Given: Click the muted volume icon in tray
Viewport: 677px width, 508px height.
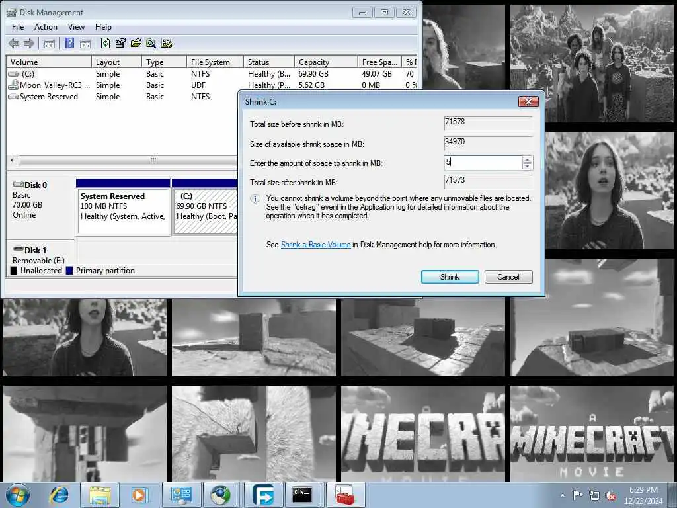Looking at the screenshot, I should tap(610, 495).
